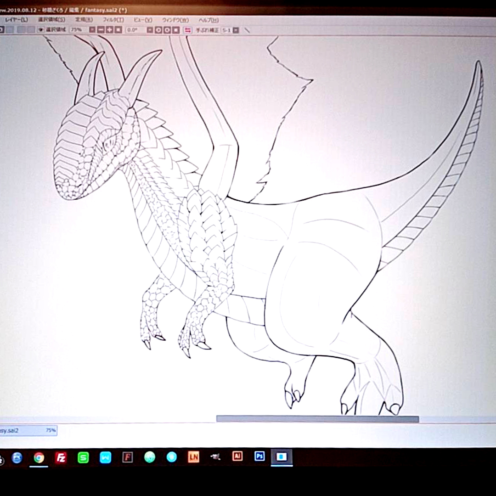Screen dimensions: 496x496
Task: Expand the stabilizer S-1 dropdown
Action: point(236,30)
